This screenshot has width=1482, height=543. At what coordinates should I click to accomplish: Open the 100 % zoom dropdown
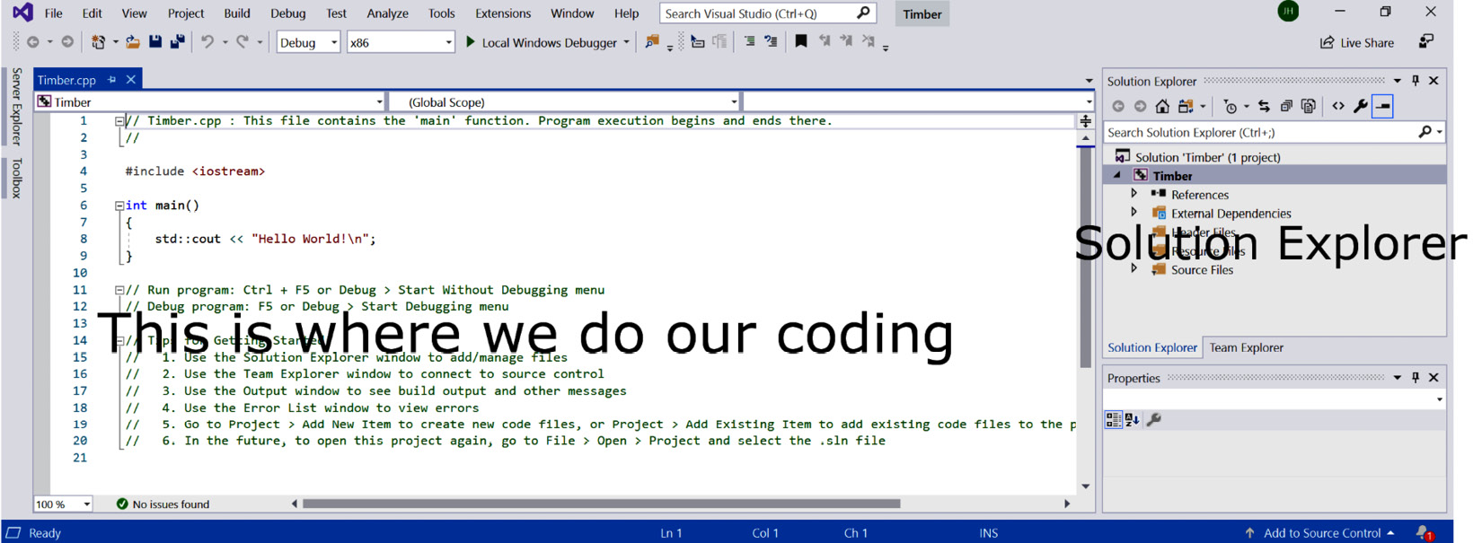(64, 504)
